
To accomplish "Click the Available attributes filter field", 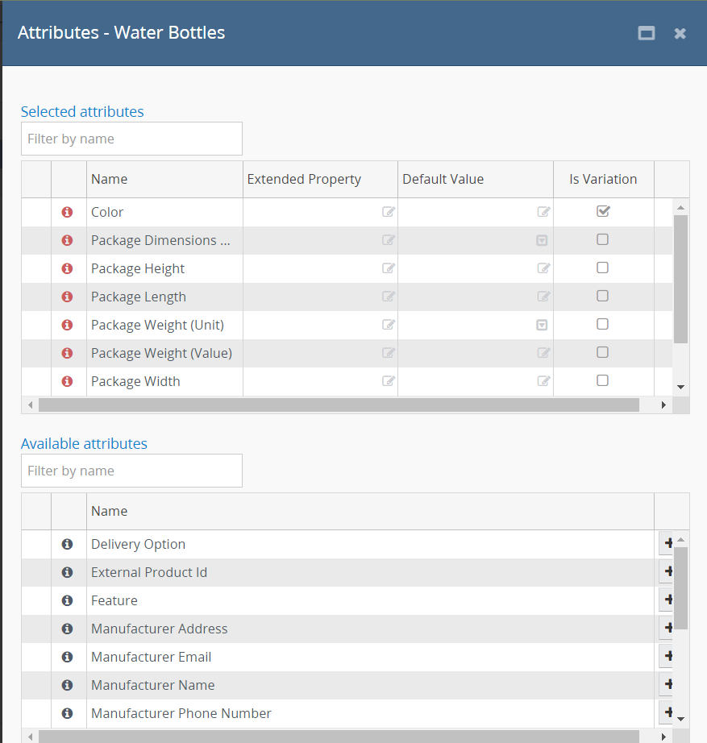I will [131, 471].
